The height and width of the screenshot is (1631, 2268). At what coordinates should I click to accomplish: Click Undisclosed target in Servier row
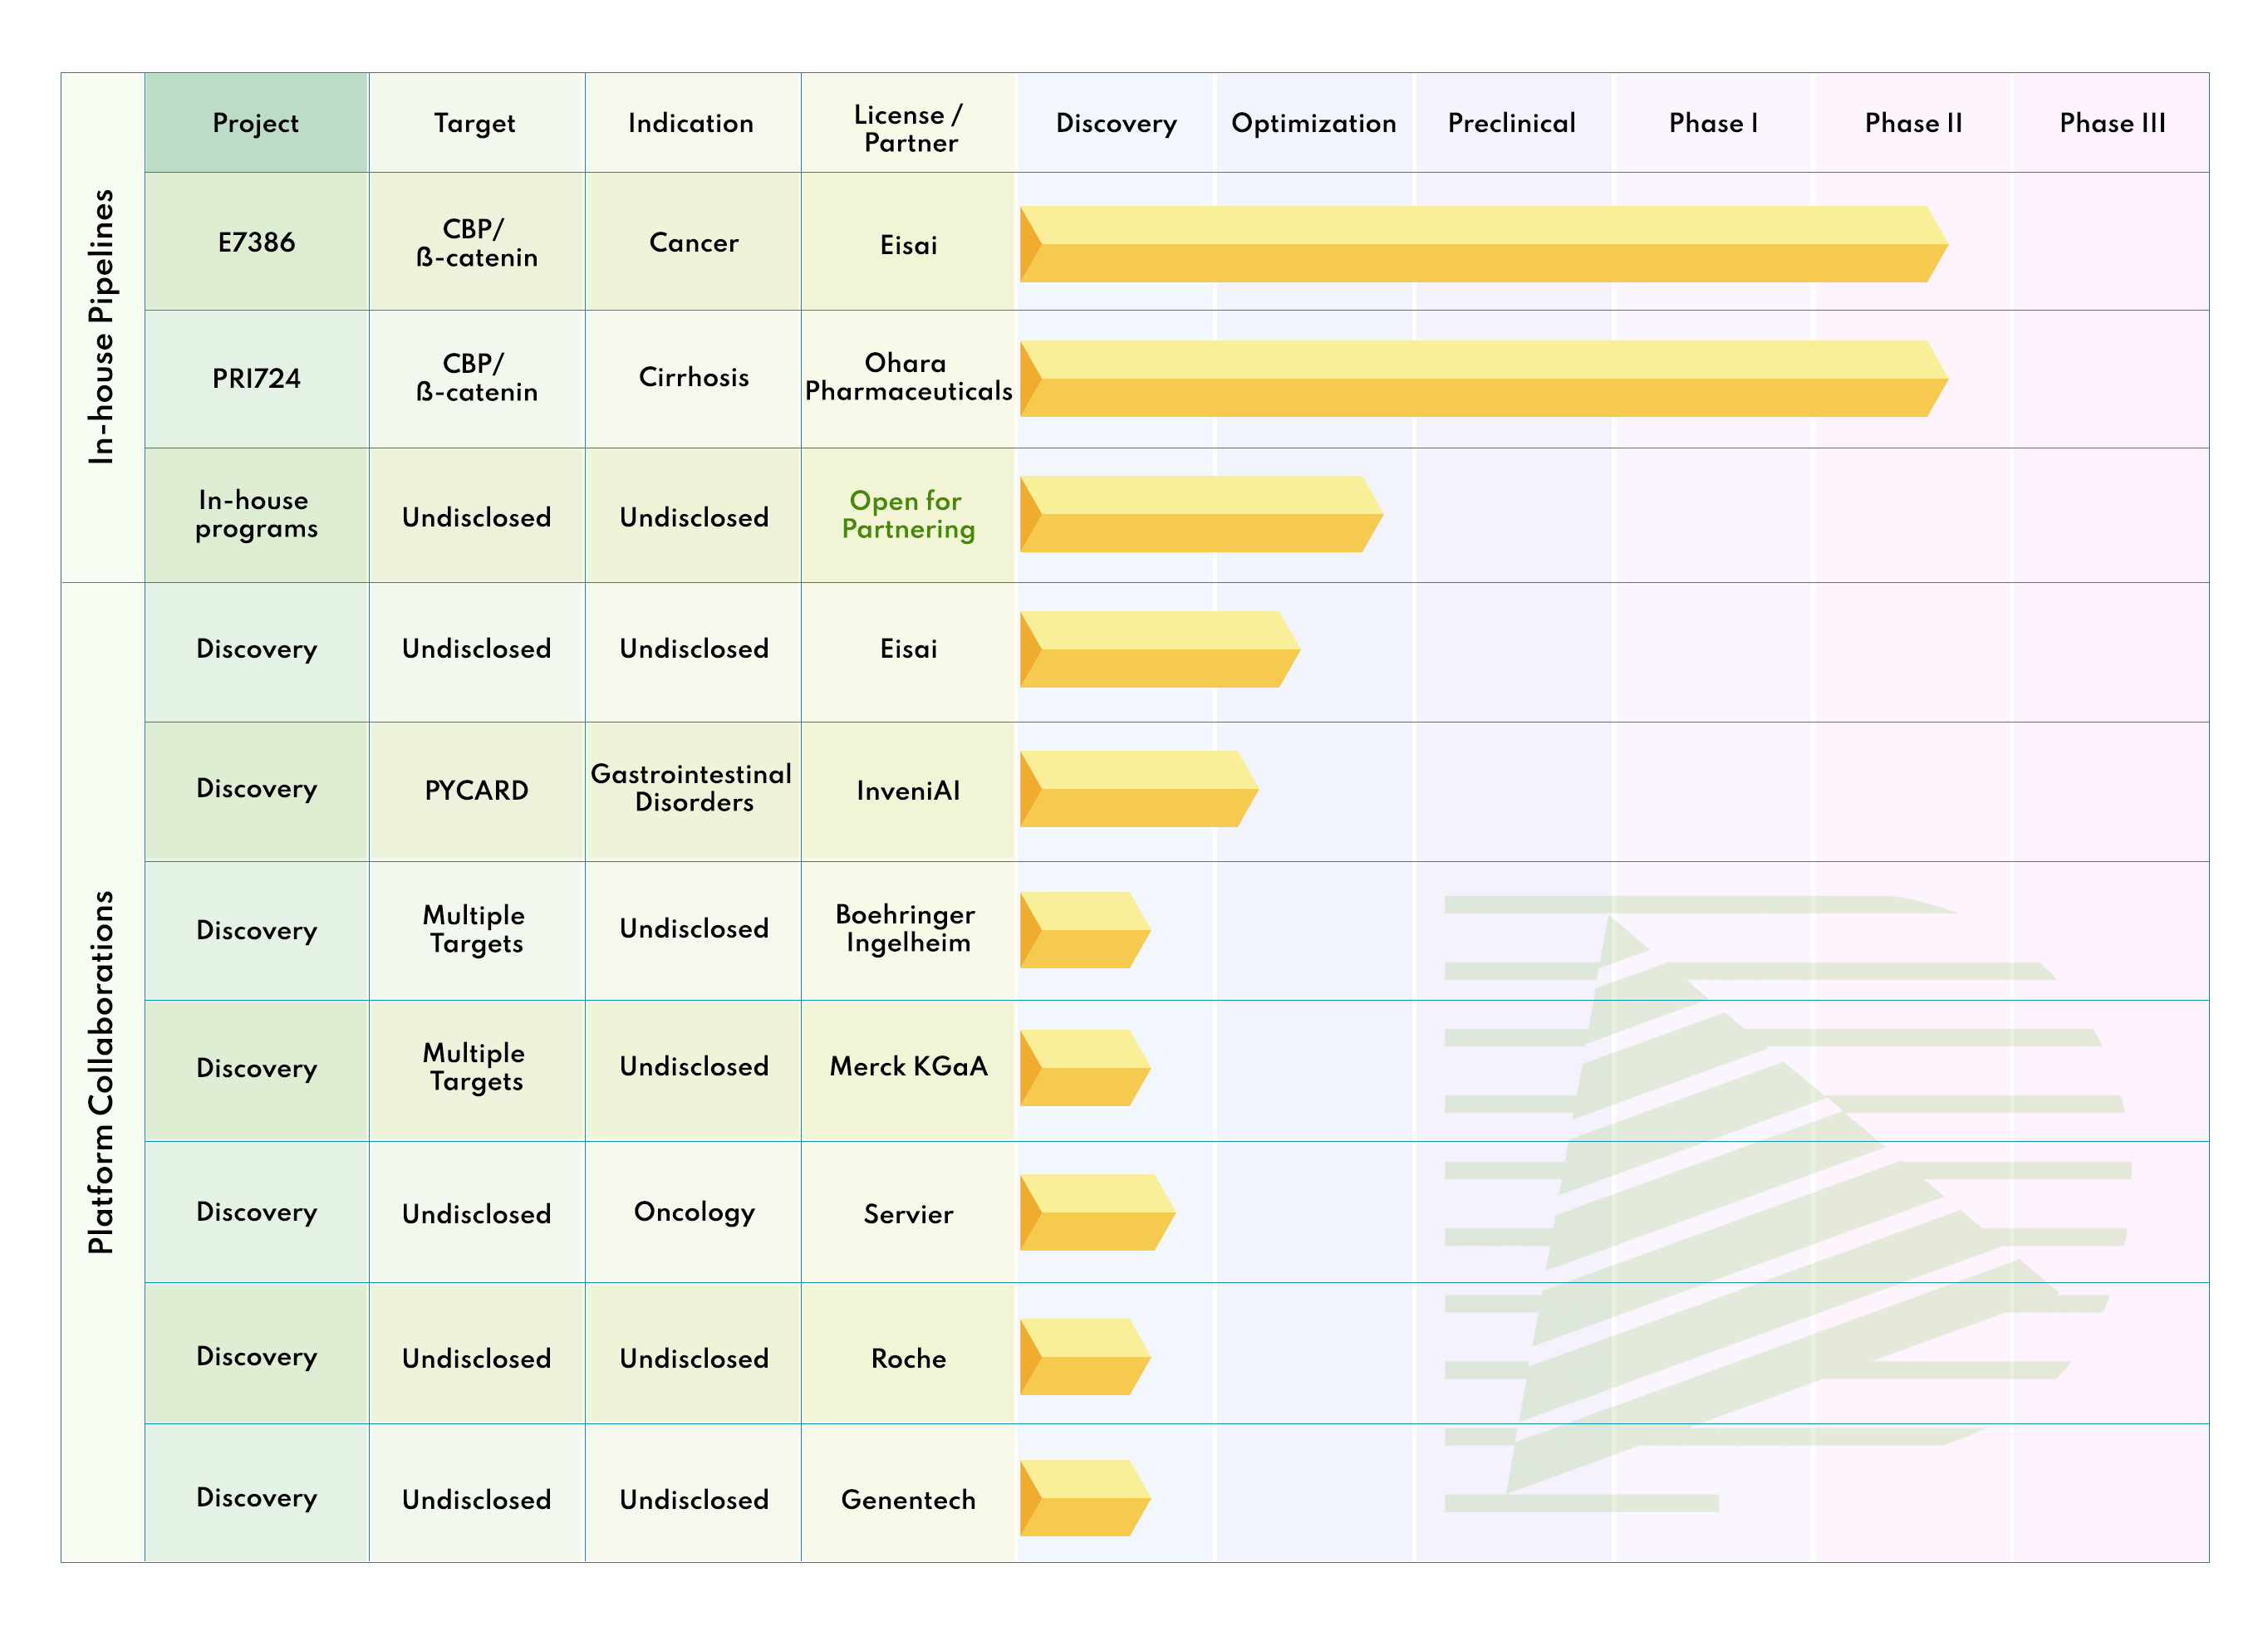click(x=476, y=1212)
